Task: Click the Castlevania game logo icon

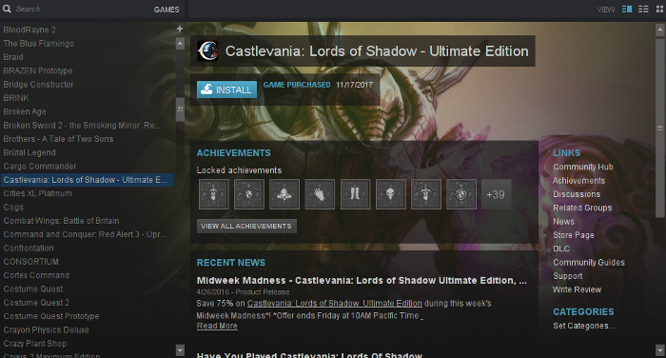Action: coord(208,51)
